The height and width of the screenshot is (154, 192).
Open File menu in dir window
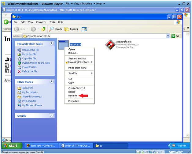pyautogui.click(x=16, y=22)
